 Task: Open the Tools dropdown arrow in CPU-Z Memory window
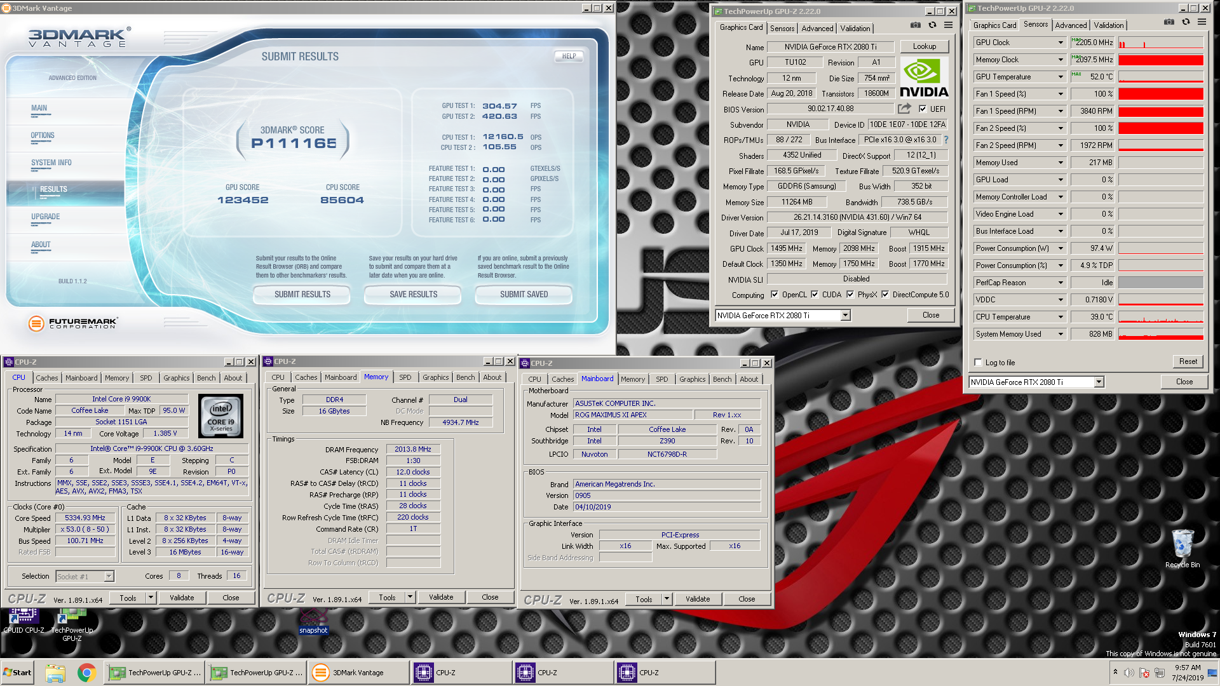click(410, 597)
